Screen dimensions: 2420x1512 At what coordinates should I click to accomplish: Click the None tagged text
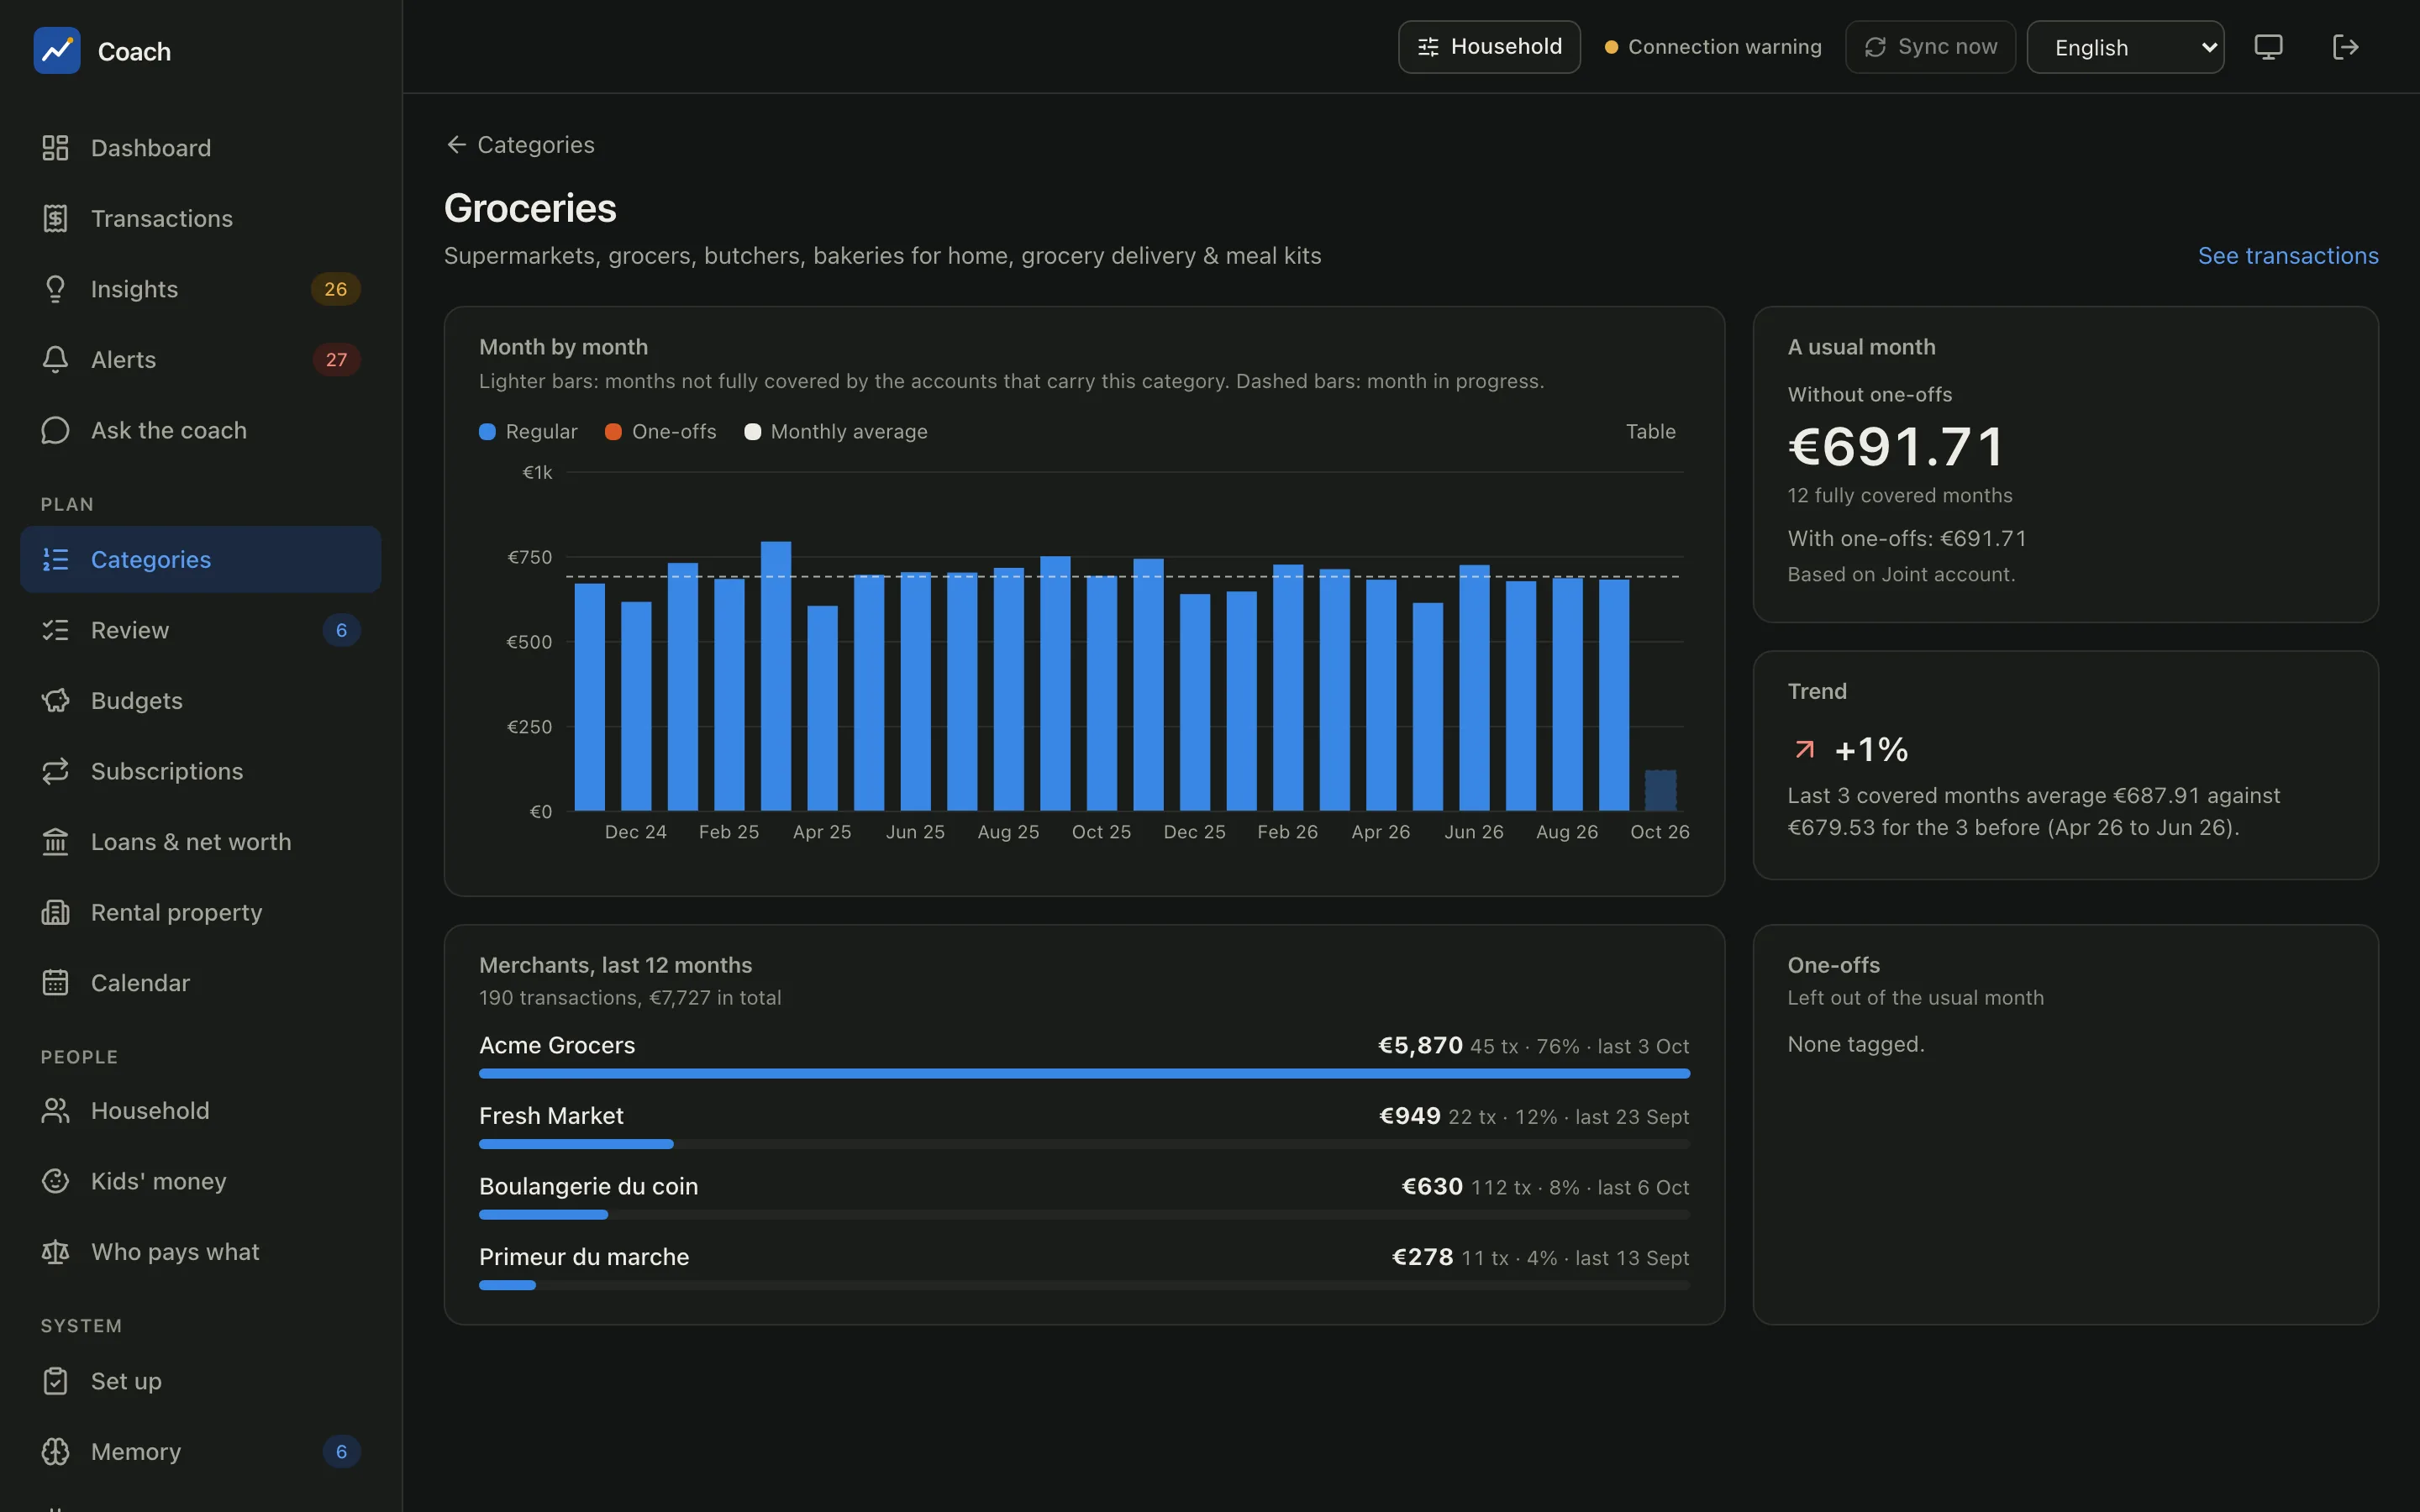click(1856, 1044)
